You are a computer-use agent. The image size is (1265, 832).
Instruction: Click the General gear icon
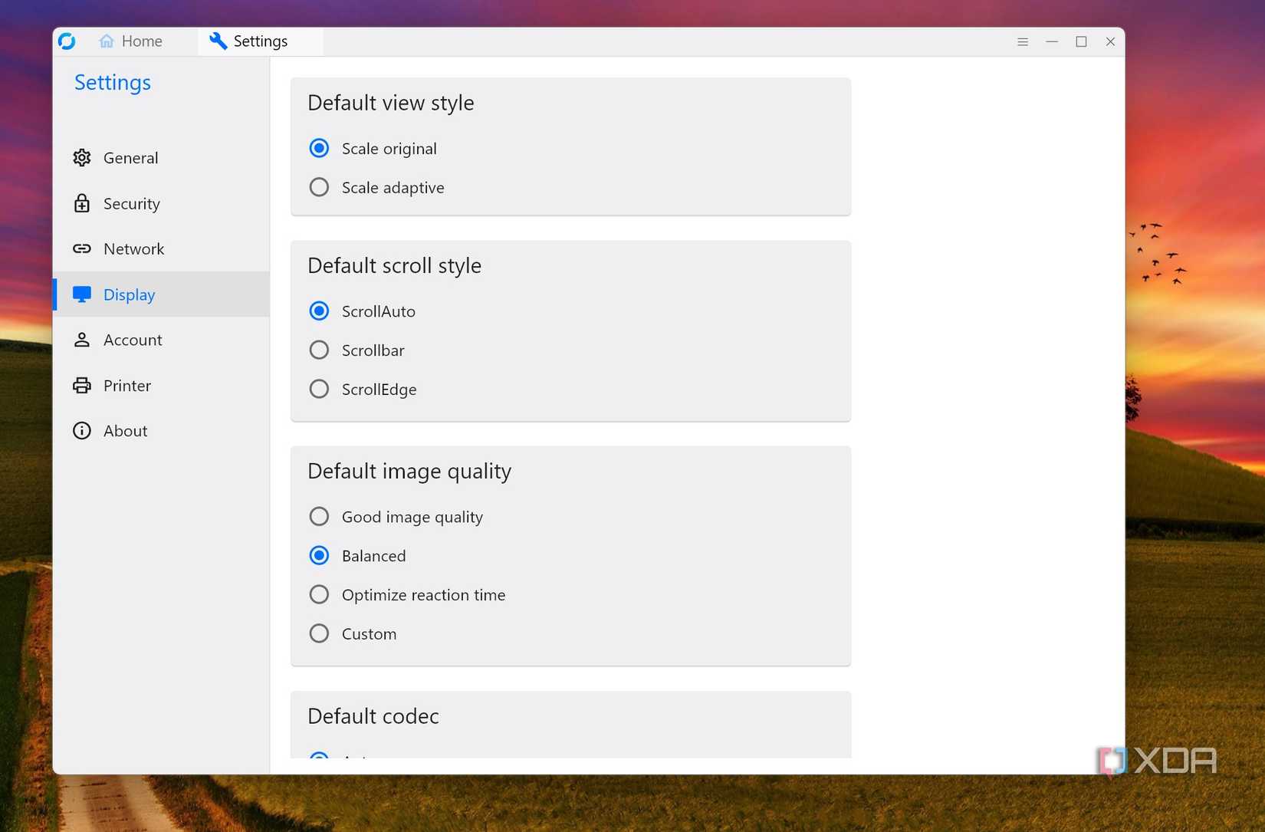tap(82, 157)
